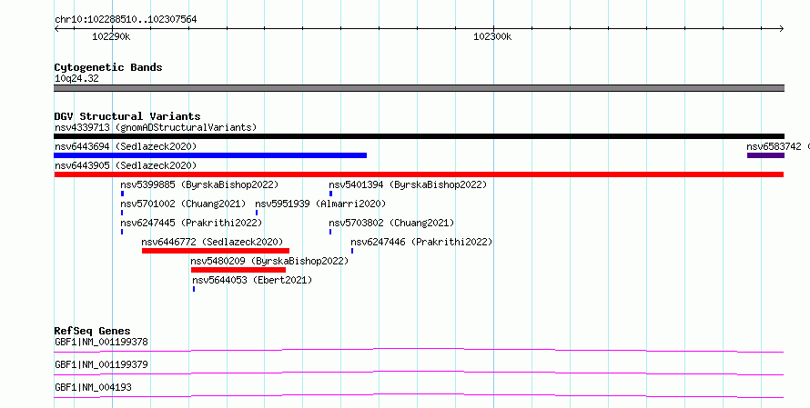Click the GBF1|NM_004193 transcript label
The height and width of the screenshot is (408, 810).
[93, 387]
